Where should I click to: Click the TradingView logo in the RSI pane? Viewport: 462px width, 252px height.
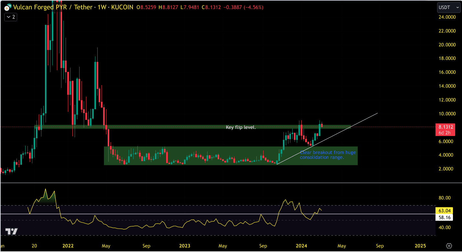11,231
